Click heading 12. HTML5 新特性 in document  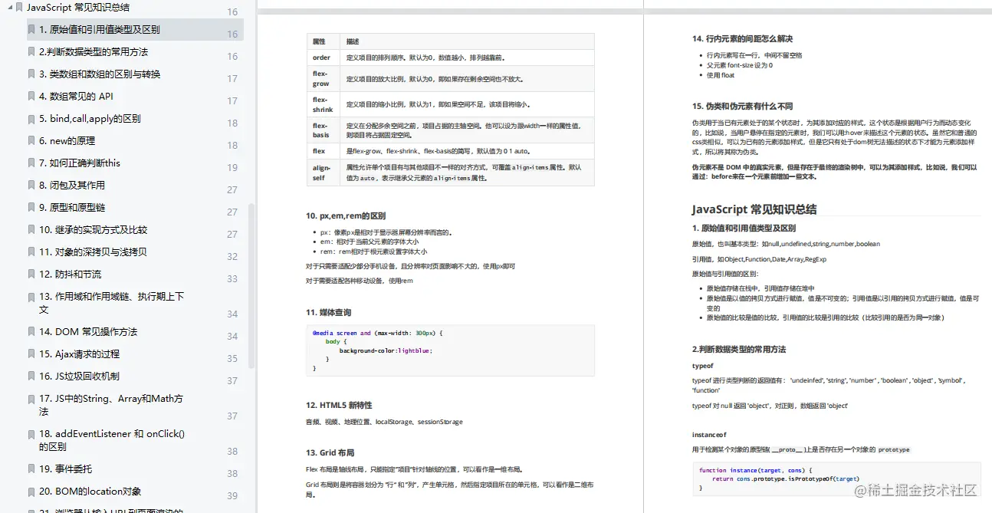pos(339,405)
